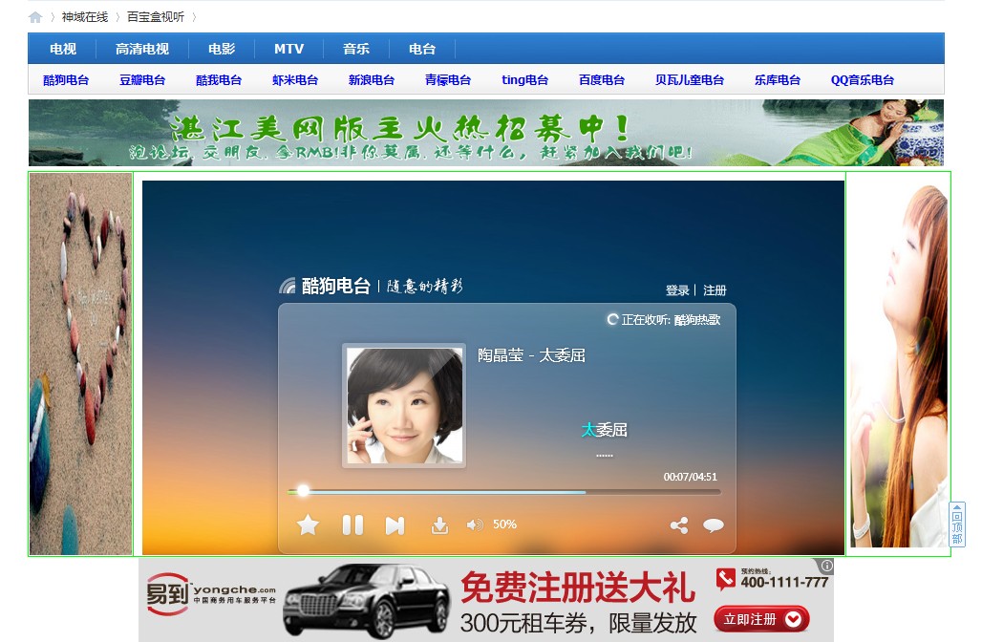Favorite the song using the star icon
The width and height of the screenshot is (982, 642).
coord(308,524)
